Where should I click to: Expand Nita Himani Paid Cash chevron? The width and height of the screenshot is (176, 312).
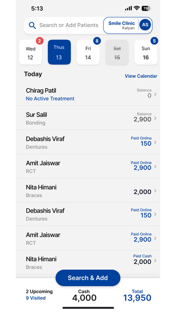click(x=155, y=260)
